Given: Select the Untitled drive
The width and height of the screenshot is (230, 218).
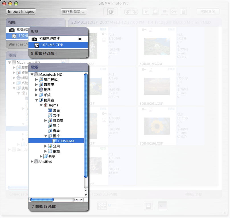Looking at the screenshot, I should [46, 162].
